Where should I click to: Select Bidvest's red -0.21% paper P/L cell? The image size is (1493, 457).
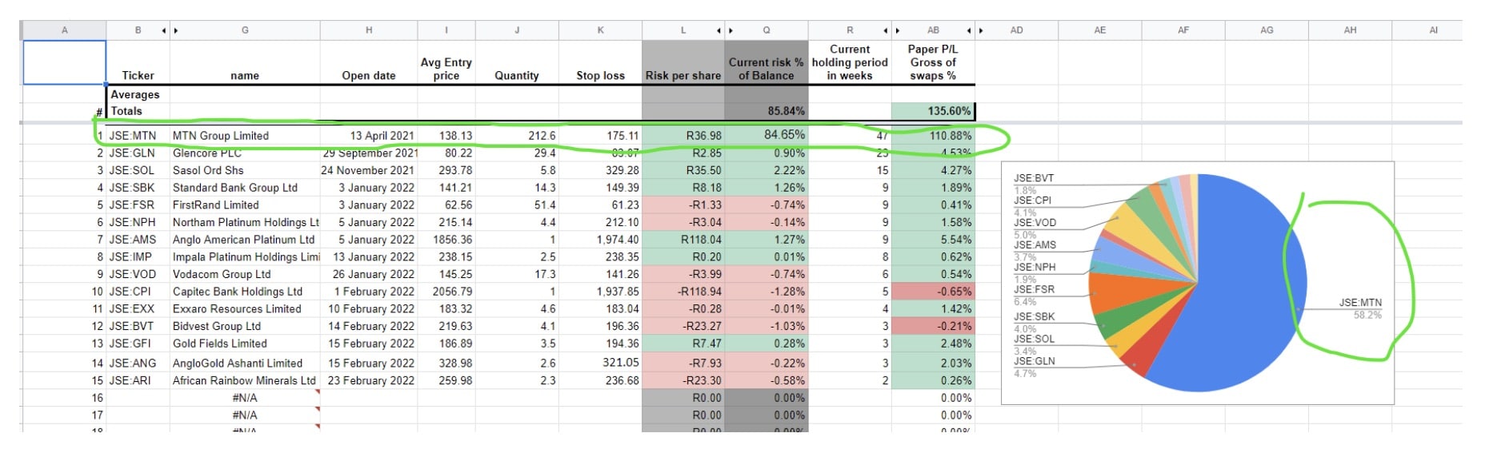click(x=933, y=326)
